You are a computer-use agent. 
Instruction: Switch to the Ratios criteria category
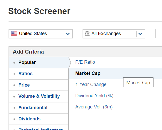tap(26, 74)
